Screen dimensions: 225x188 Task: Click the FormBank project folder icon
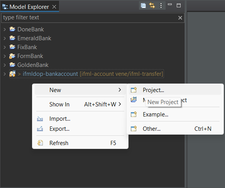coord(12,56)
